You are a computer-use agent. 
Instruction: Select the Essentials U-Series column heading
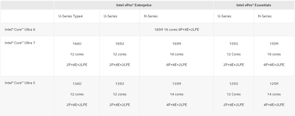tap(224, 16)
